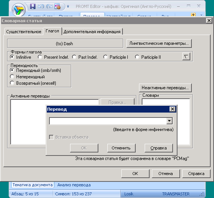Click TRANSMASTER in the status bar
This screenshot has width=214, height=198.
[x=176, y=194]
